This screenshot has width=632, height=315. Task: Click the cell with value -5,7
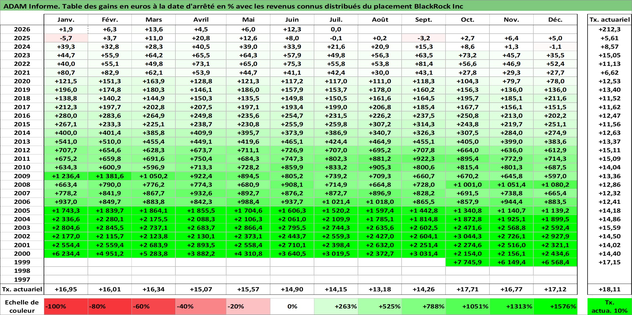coord(66,38)
